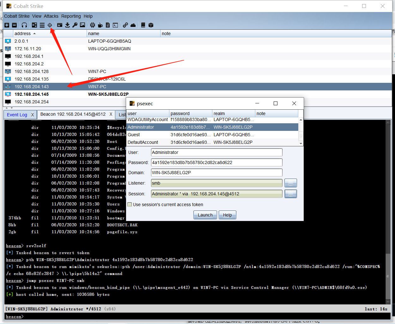The height and width of the screenshot is (324, 395).
Task: Select target 192.168.204.135 row
Action: [197, 79]
